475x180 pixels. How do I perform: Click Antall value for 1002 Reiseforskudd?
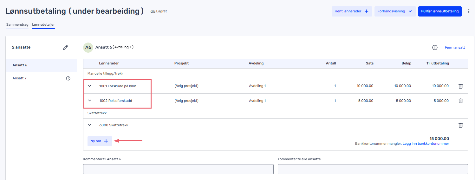335,101
